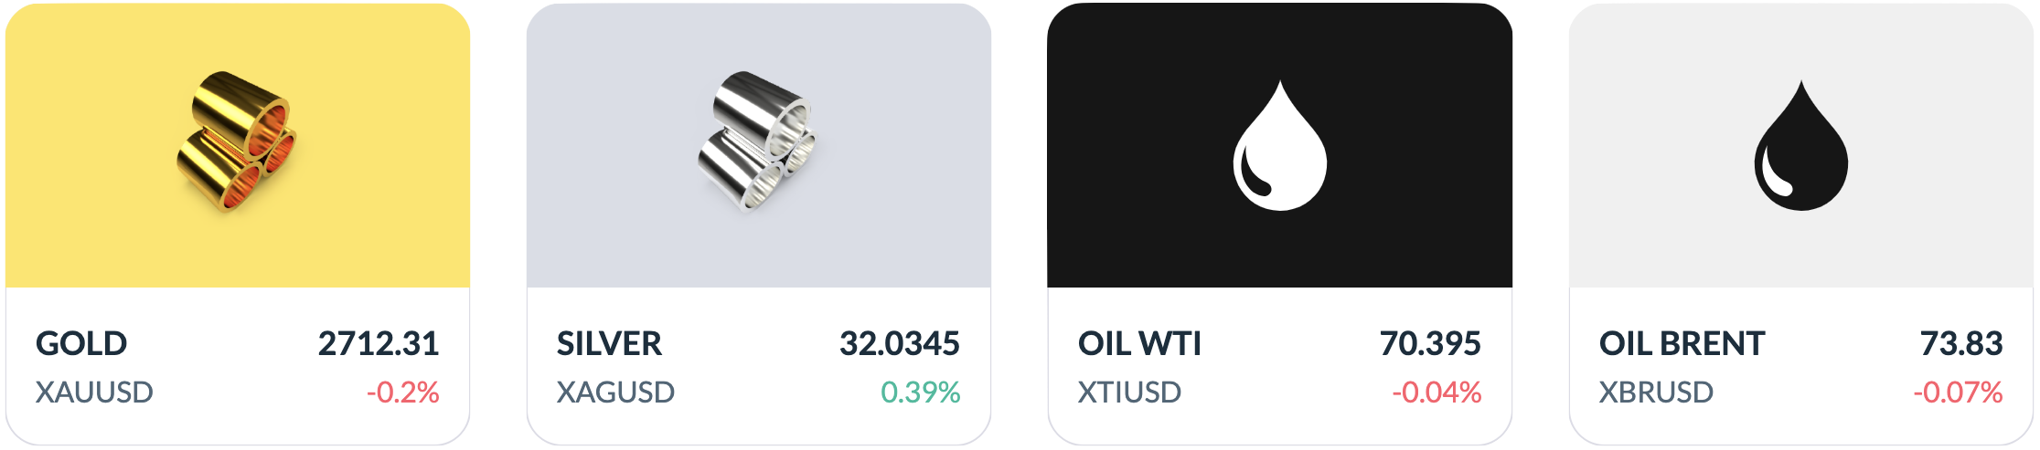Click silver's 0.39% change value
Screen dimensions: 2040x450
(921, 392)
